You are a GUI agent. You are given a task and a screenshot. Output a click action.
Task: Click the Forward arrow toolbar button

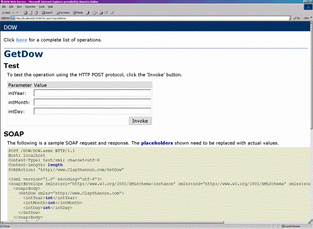[17, 13]
